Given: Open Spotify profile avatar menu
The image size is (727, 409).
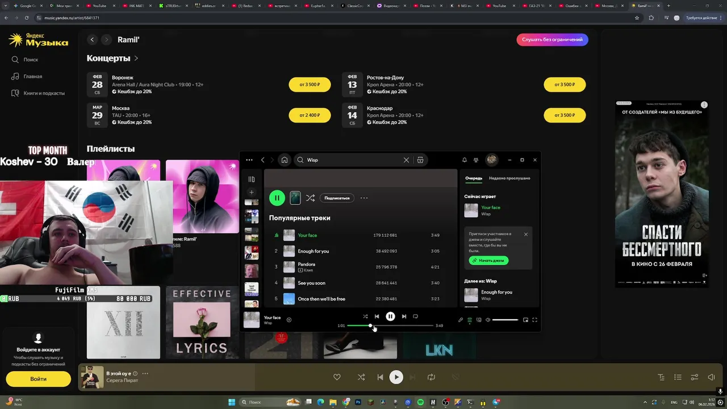Looking at the screenshot, I should coord(492,160).
